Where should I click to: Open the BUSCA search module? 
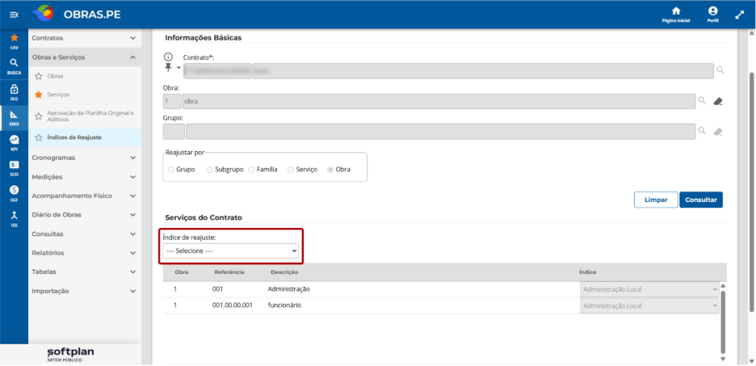(x=14, y=66)
